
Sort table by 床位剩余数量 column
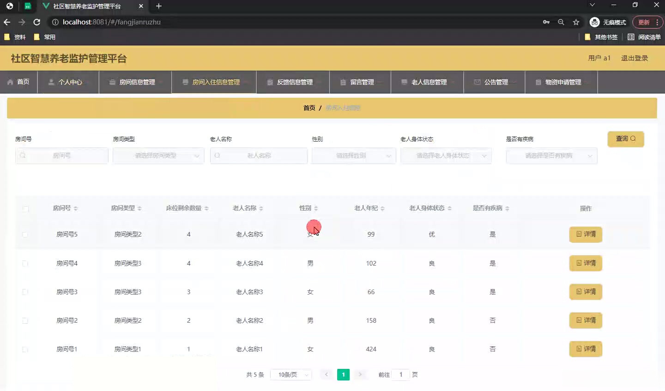(206, 208)
